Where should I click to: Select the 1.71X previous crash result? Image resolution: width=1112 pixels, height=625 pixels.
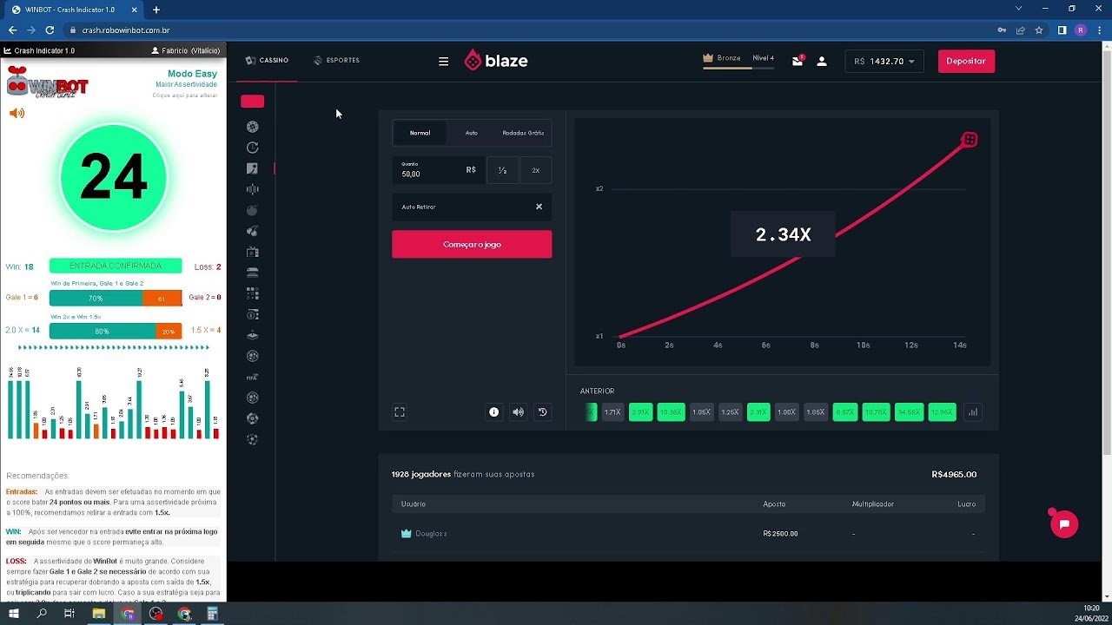pos(612,412)
